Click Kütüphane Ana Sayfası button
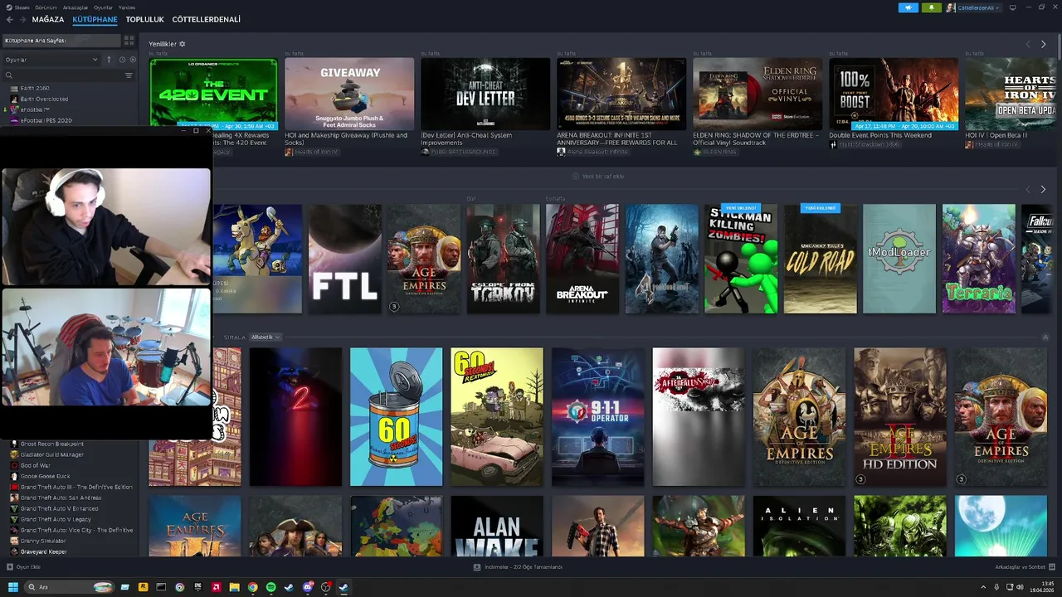This screenshot has height=597, width=1062. (61, 40)
